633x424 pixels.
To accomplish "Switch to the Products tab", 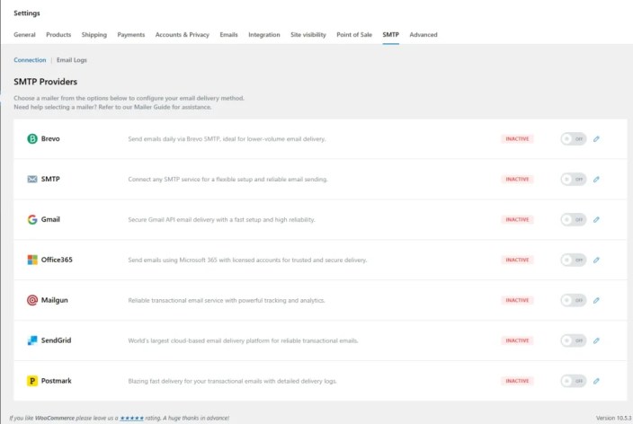I will click(58, 35).
